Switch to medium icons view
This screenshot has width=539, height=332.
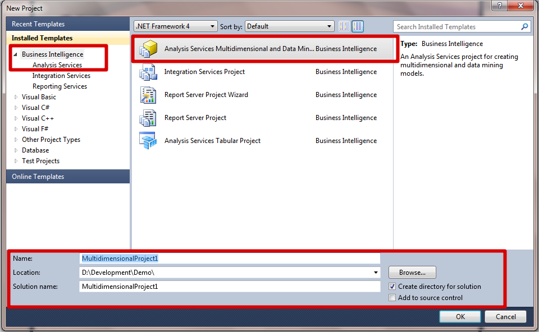[x=358, y=26]
